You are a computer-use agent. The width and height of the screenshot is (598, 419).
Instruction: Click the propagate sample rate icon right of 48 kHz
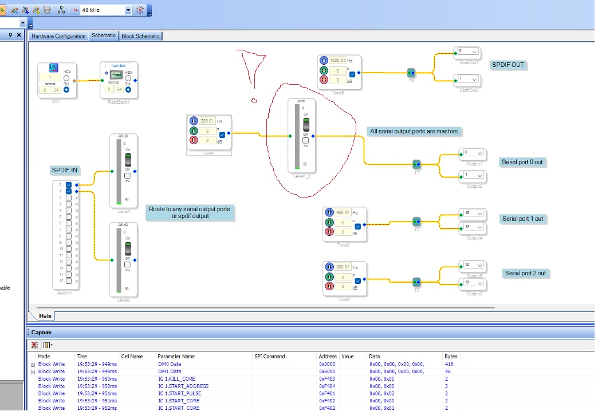coord(140,10)
